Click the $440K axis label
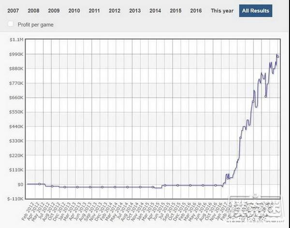 coord(16,126)
